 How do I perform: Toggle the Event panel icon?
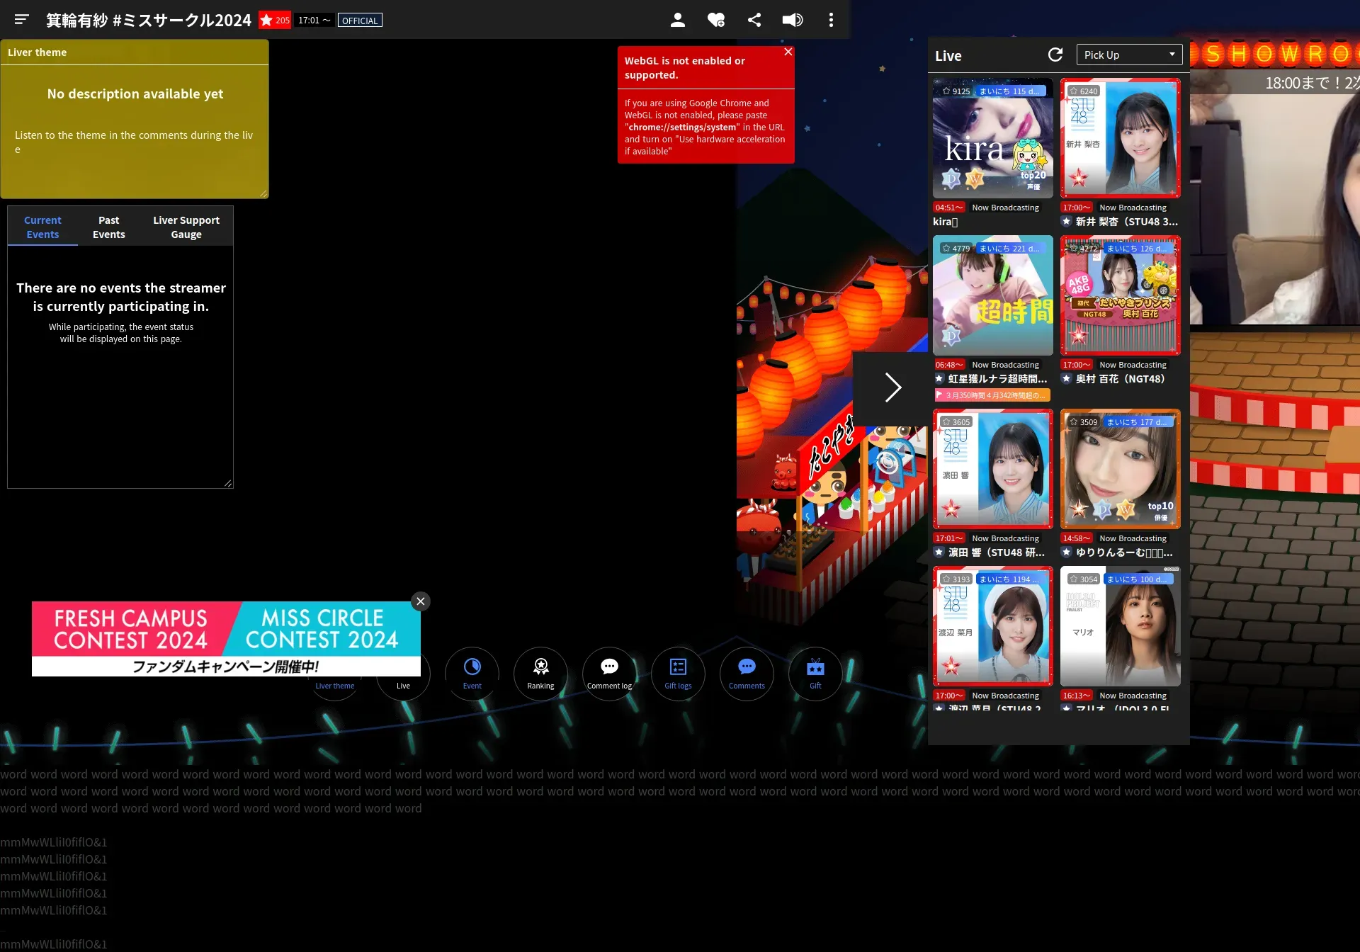(472, 673)
